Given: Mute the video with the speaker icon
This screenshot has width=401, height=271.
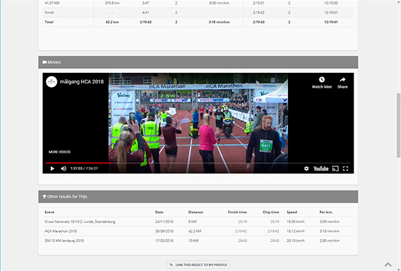Looking at the screenshot, I should 63,169.
